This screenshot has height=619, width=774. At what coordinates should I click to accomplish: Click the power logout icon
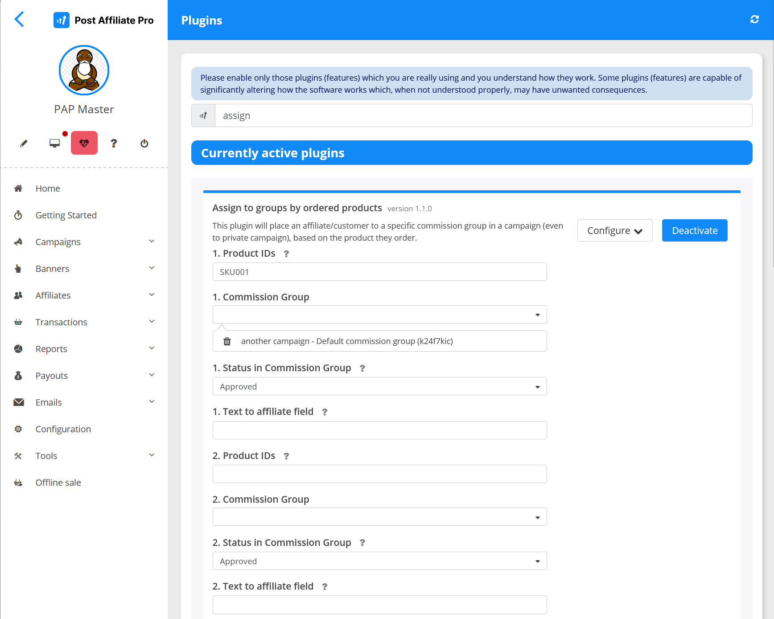144,143
